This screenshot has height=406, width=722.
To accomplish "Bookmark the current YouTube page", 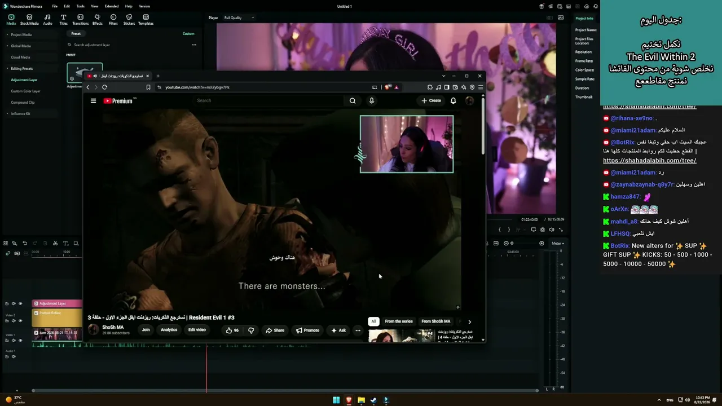I will click(148, 87).
